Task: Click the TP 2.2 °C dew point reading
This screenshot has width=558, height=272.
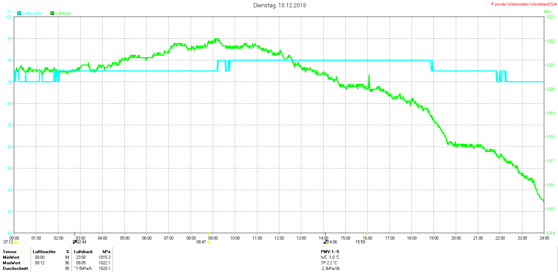Action: pos(329,263)
